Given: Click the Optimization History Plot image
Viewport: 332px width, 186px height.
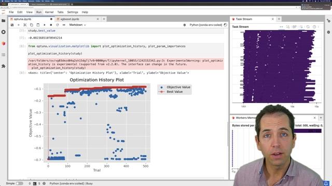Looking at the screenshot, I should (x=110, y=125).
